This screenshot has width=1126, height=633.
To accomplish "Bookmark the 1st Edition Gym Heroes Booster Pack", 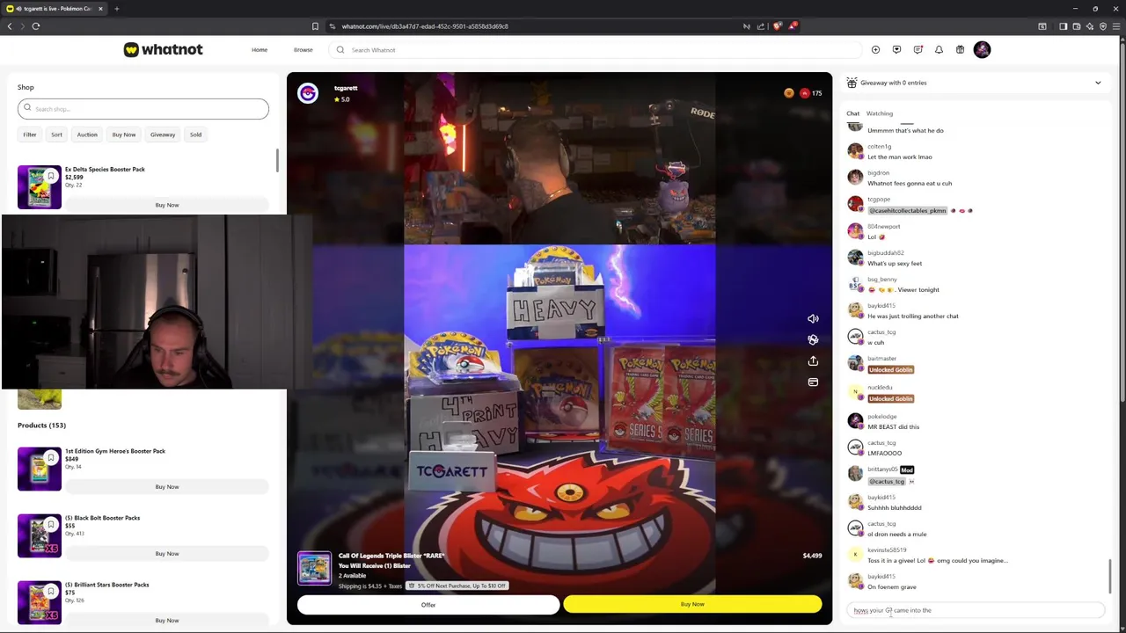I will [51, 458].
